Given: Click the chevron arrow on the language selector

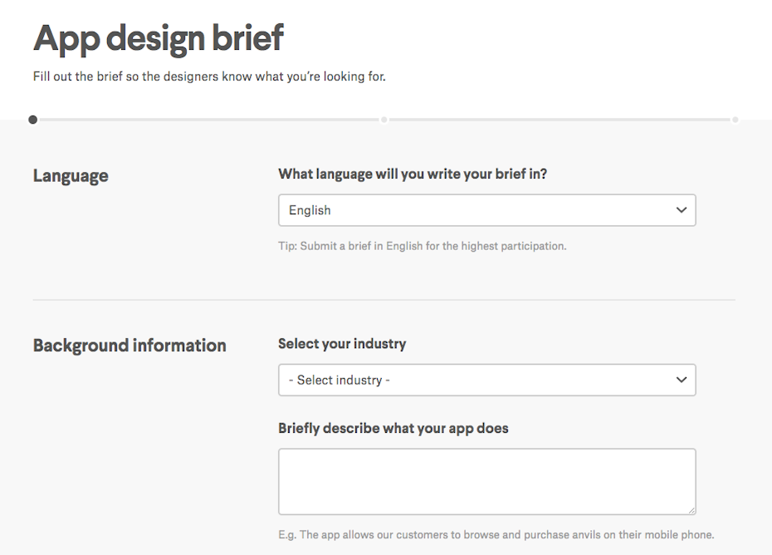Looking at the screenshot, I should [x=682, y=210].
